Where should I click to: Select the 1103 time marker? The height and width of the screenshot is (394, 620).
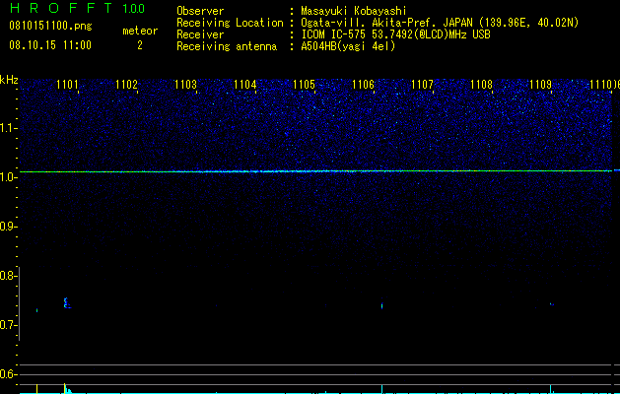185,85
